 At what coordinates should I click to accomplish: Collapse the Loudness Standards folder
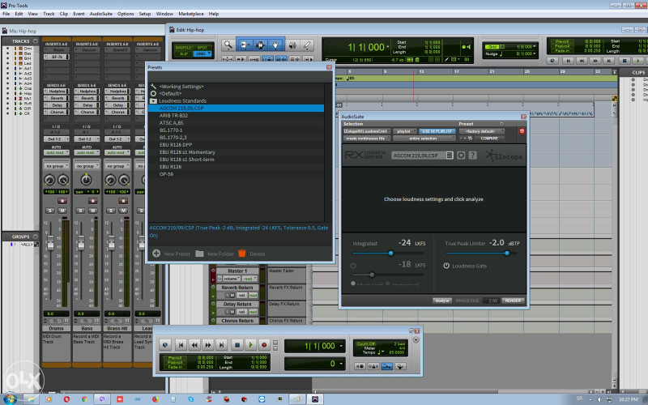153,100
